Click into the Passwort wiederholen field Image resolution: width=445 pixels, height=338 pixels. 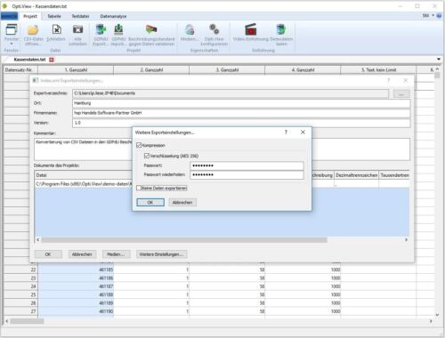[x=247, y=174]
